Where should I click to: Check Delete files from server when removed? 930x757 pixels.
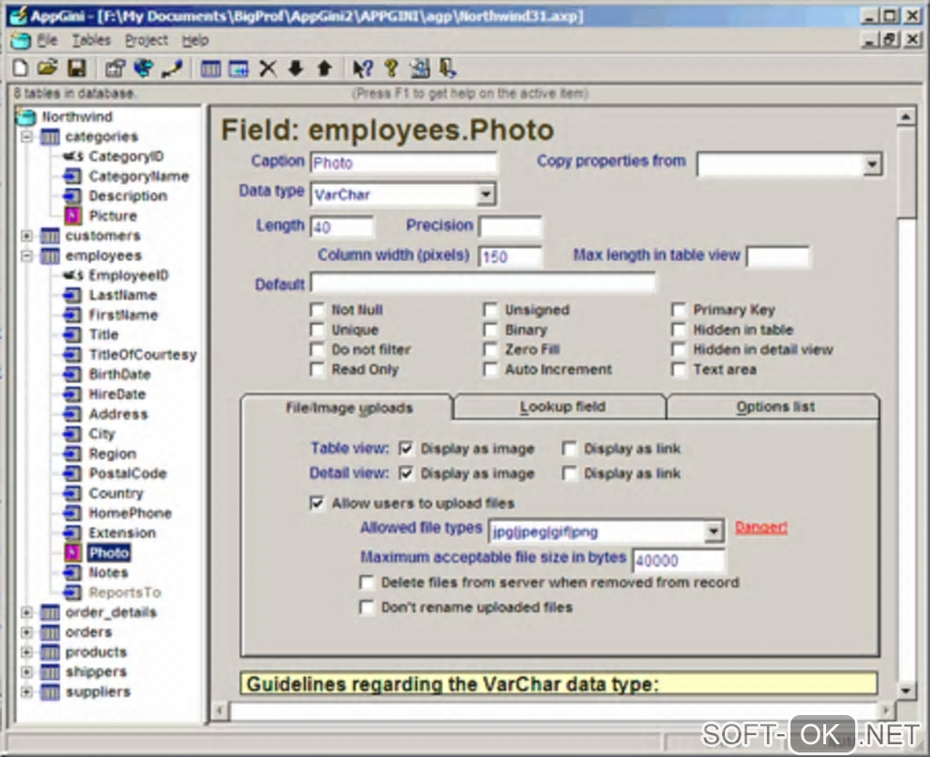tap(367, 583)
